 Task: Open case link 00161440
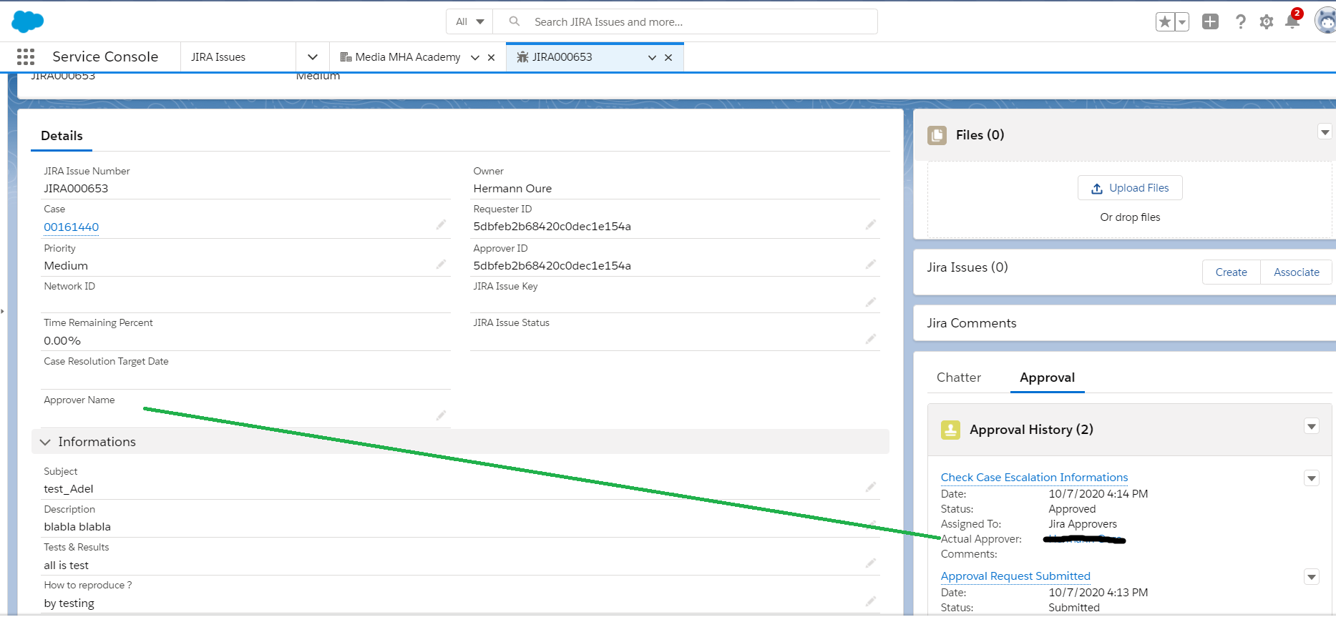pyautogui.click(x=72, y=227)
